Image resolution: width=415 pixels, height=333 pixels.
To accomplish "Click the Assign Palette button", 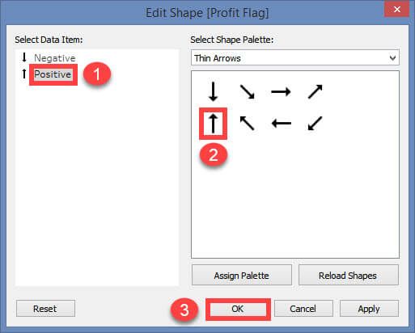I will point(242,275).
